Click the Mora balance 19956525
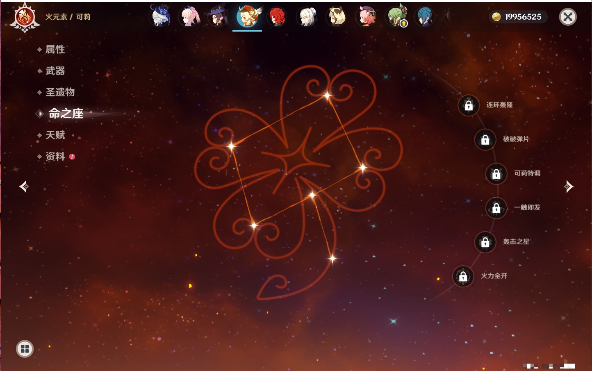The width and height of the screenshot is (592, 371). point(523,17)
